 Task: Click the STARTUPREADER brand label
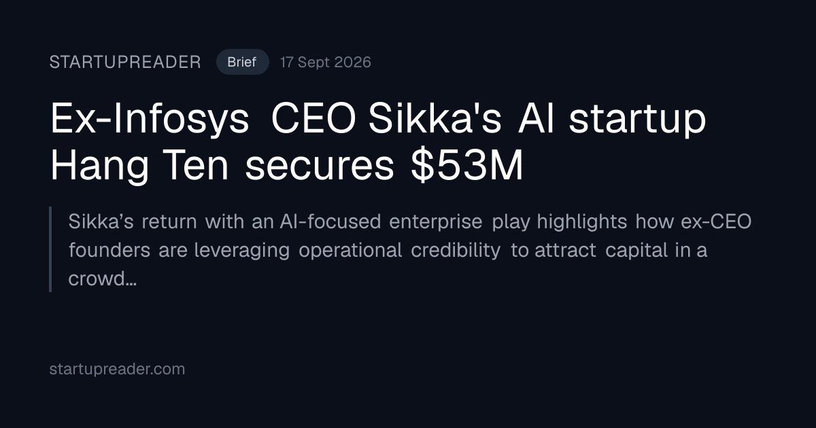[x=125, y=63]
